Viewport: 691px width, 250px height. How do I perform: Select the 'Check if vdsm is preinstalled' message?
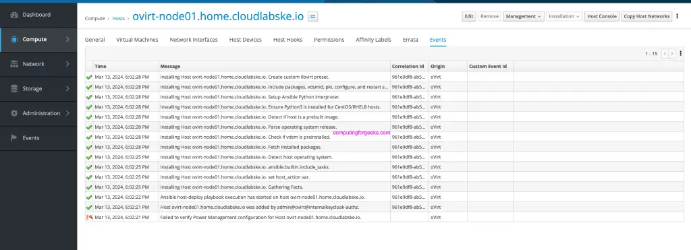pyautogui.click(x=245, y=137)
